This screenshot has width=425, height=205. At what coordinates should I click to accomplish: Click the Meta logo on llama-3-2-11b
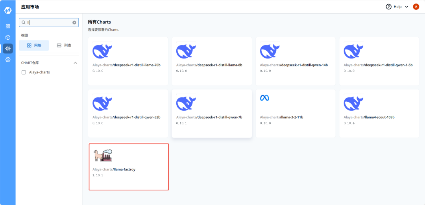(x=264, y=98)
